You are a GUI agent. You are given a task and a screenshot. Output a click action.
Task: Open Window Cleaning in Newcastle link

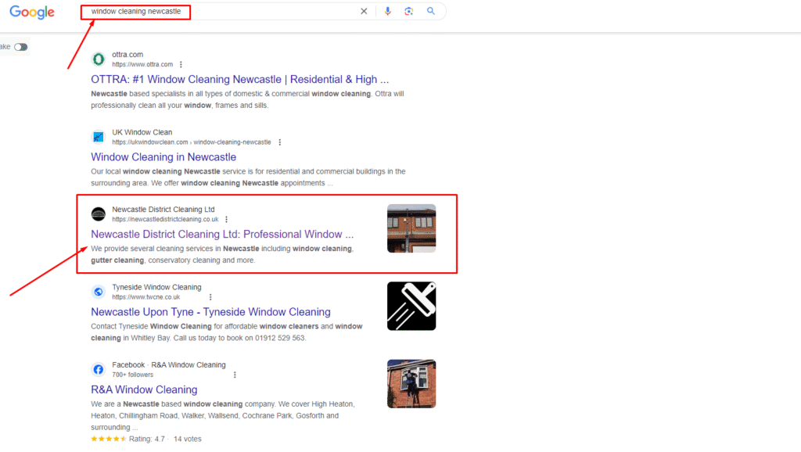163,157
